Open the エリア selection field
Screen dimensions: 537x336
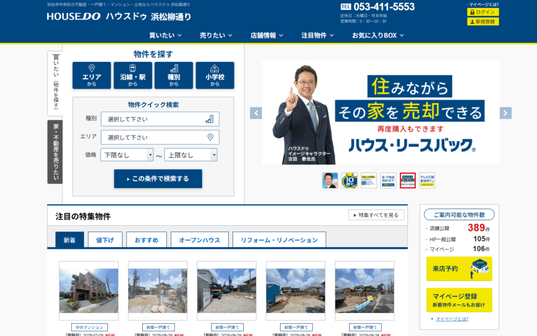[x=160, y=137]
